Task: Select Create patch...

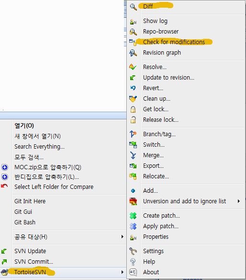Action: point(161,216)
